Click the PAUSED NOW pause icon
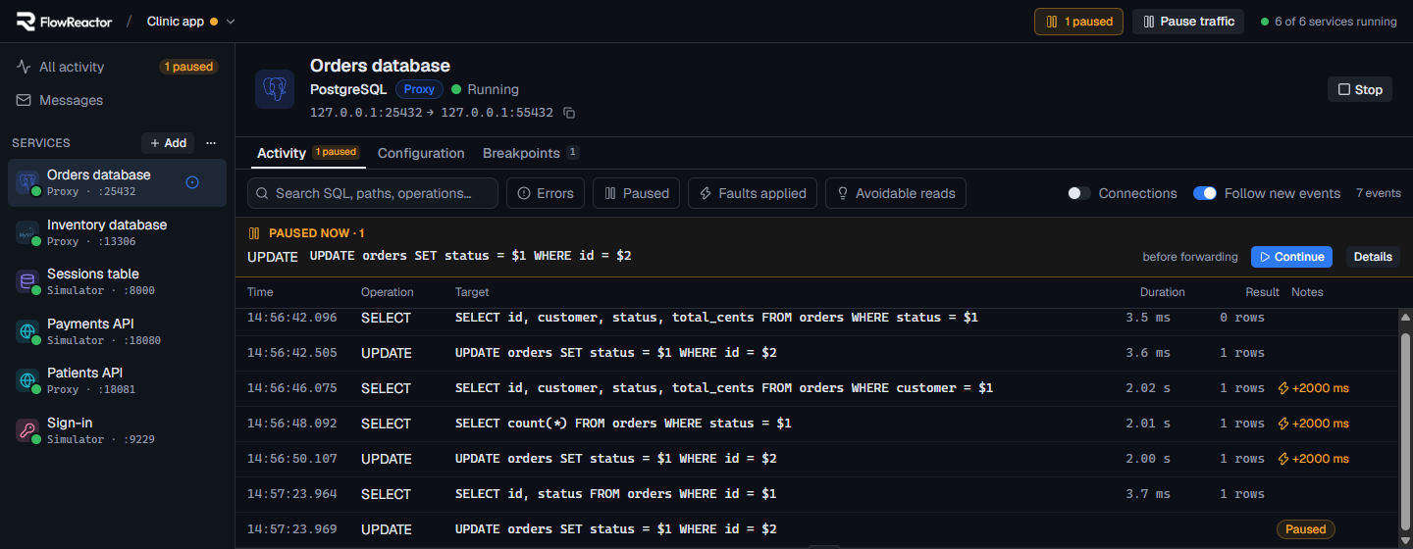 click(253, 233)
